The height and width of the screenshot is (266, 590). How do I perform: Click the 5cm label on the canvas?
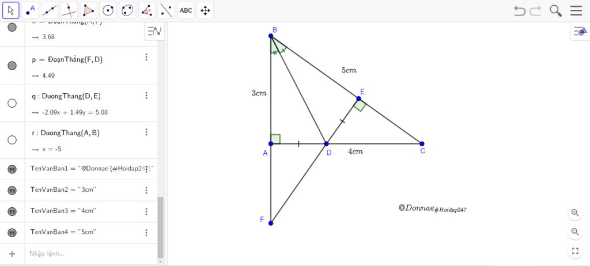[x=349, y=70]
